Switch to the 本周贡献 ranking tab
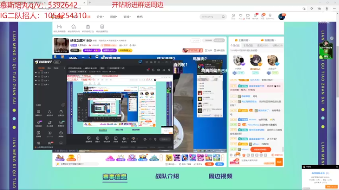This screenshot has height=190, width=339. point(248,46)
